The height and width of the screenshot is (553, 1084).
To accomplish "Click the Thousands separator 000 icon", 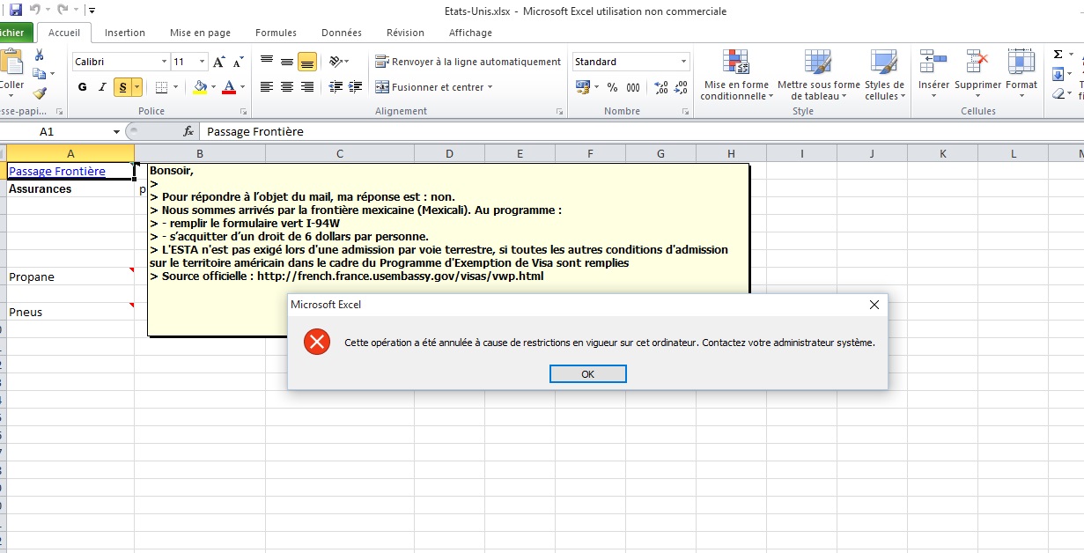I will pyautogui.click(x=633, y=87).
